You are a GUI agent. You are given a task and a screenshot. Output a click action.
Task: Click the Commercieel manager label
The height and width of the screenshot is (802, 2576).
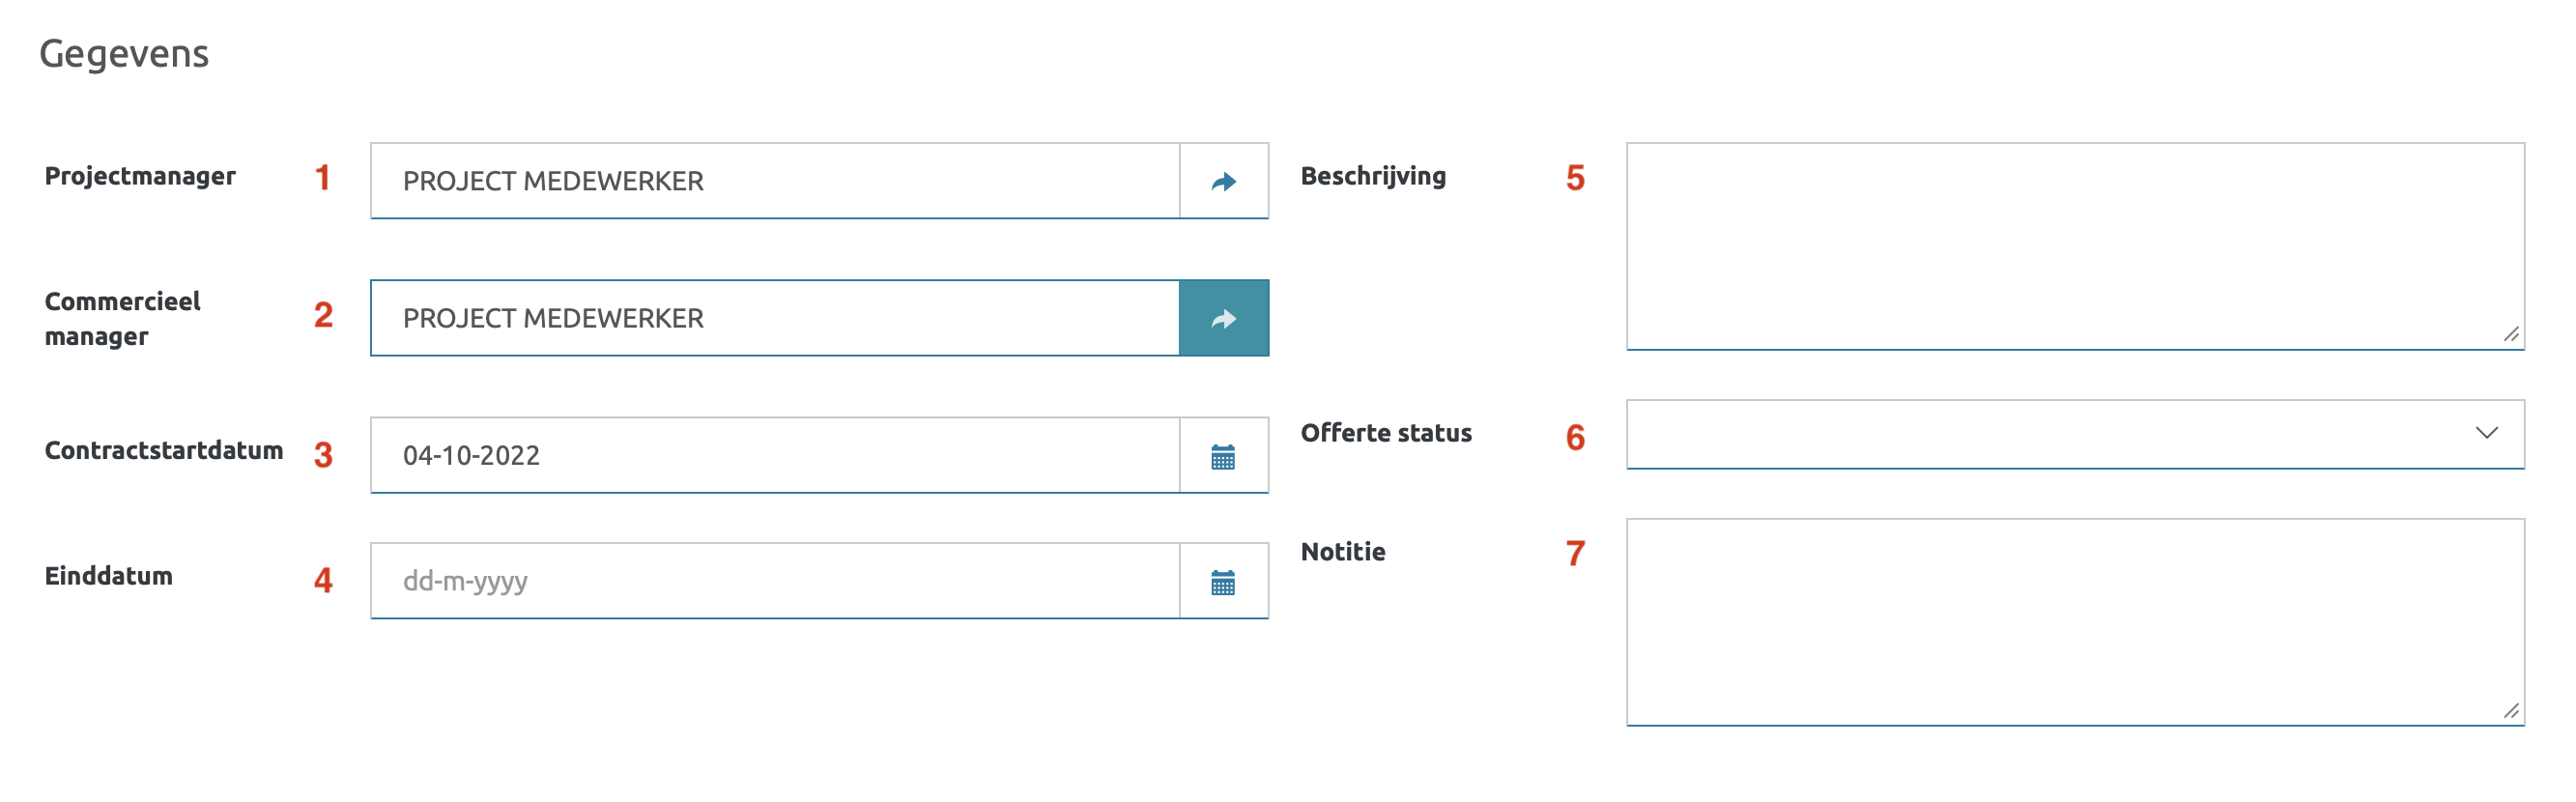122,318
